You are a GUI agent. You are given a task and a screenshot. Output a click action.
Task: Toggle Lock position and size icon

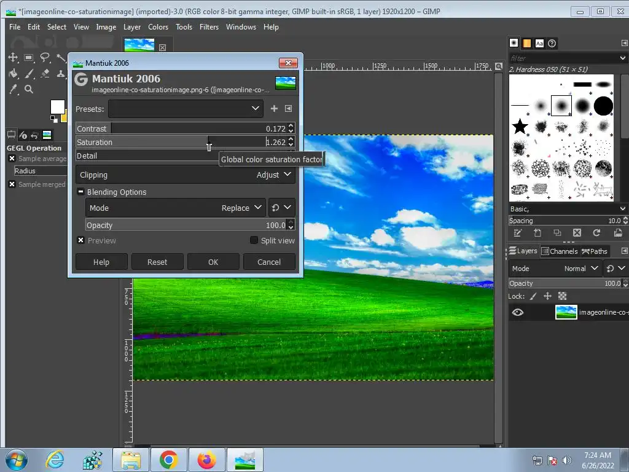click(x=547, y=296)
